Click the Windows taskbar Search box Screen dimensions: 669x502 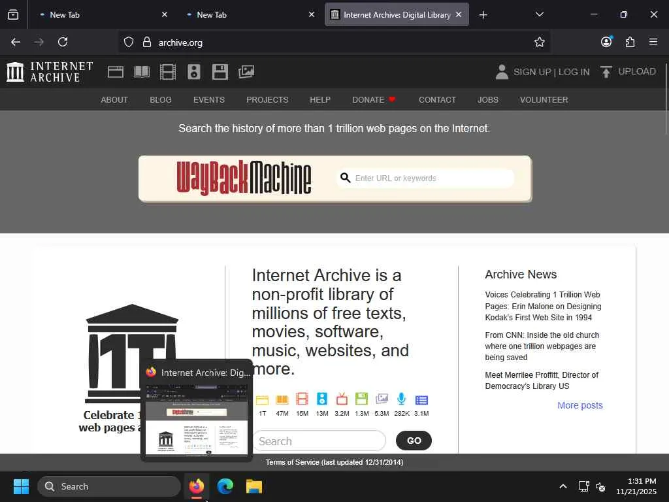(109, 486)
